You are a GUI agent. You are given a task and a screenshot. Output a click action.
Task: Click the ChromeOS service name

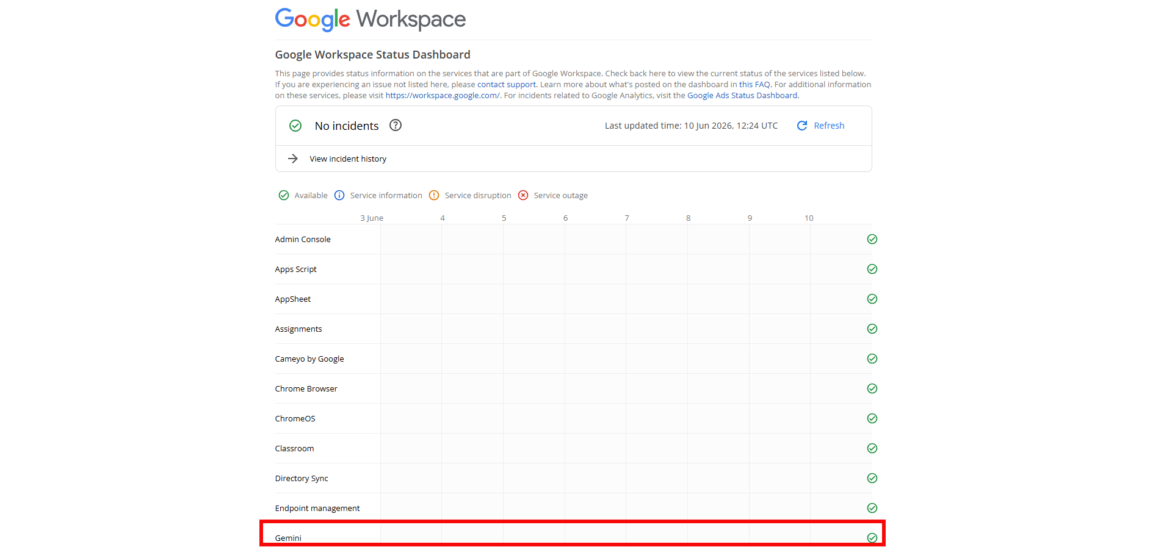(x=295, y=418)
